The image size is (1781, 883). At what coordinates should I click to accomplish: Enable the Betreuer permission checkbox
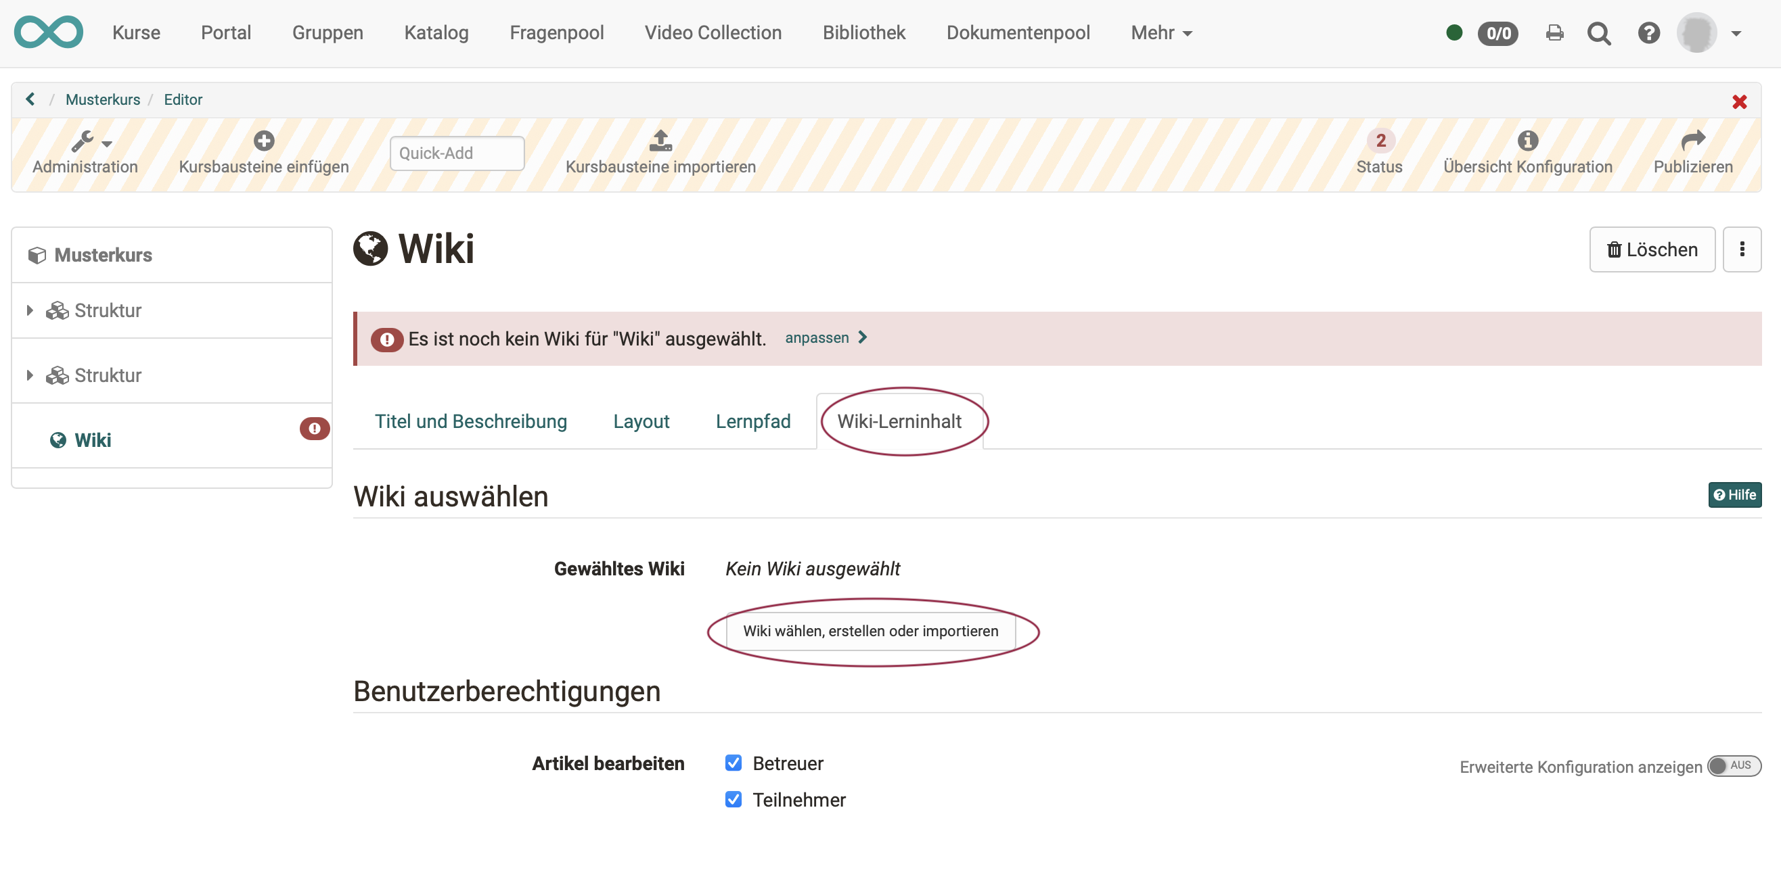[x=734, y=762]
